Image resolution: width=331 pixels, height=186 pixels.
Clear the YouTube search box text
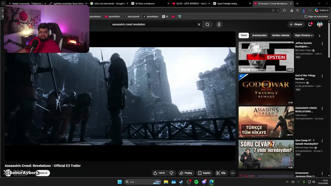coord(199,25)
